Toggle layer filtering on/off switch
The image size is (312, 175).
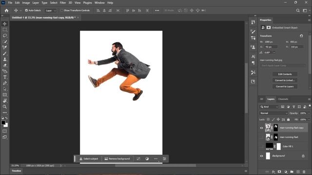tap(310, 106)
